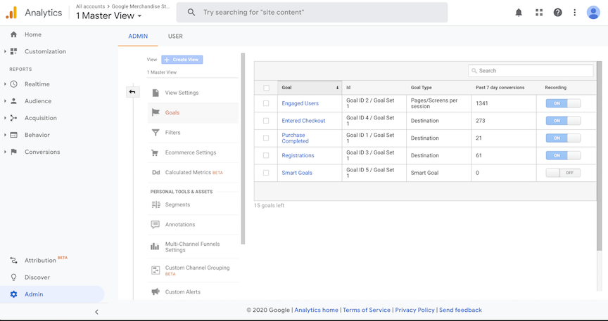Click the Custom Channel Grouping icon
Viewport: 608px width, 321px height.
click(156, 270)
